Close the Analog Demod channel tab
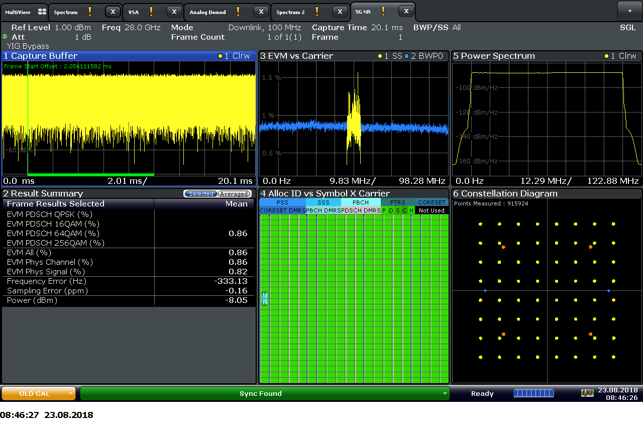Screen dimensions: 643x427 [261, 12]
